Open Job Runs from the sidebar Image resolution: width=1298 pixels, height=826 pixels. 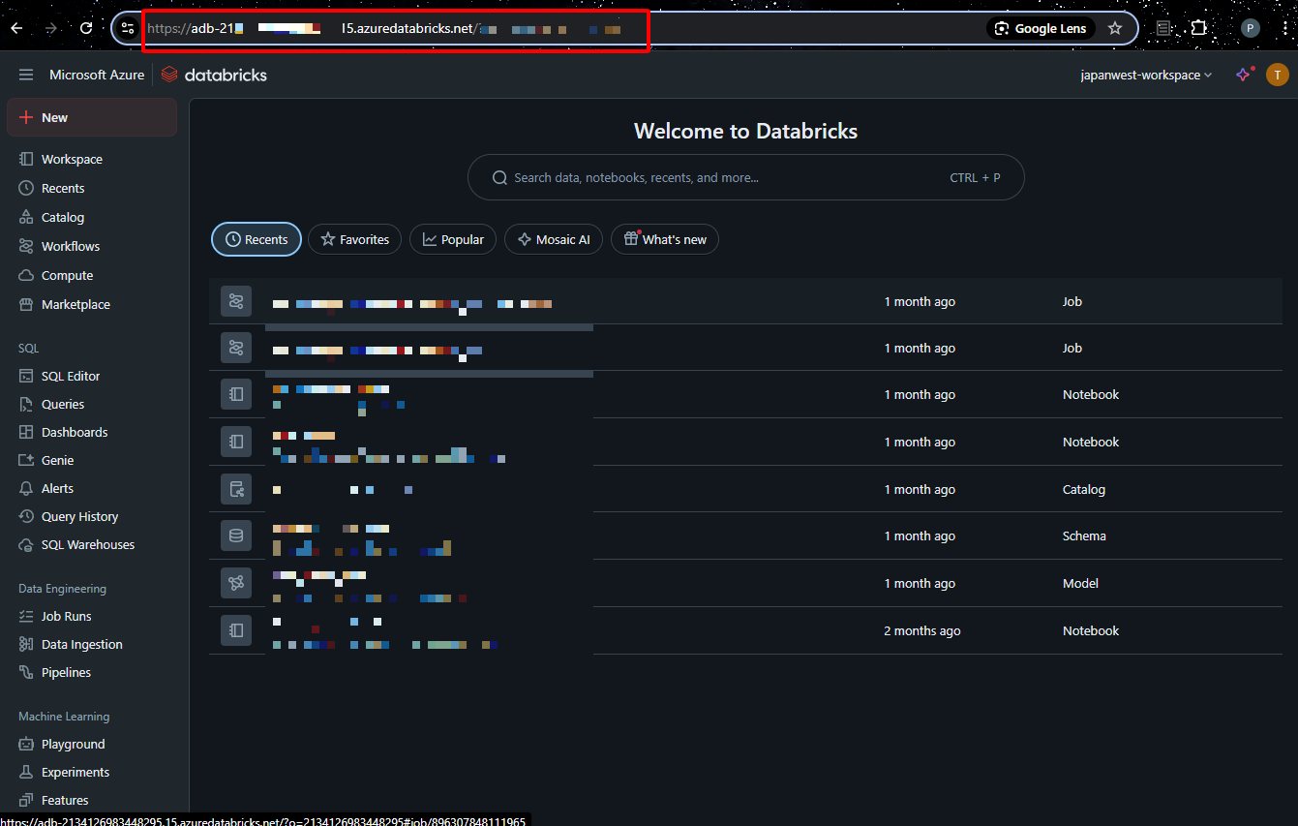(66, 616)
